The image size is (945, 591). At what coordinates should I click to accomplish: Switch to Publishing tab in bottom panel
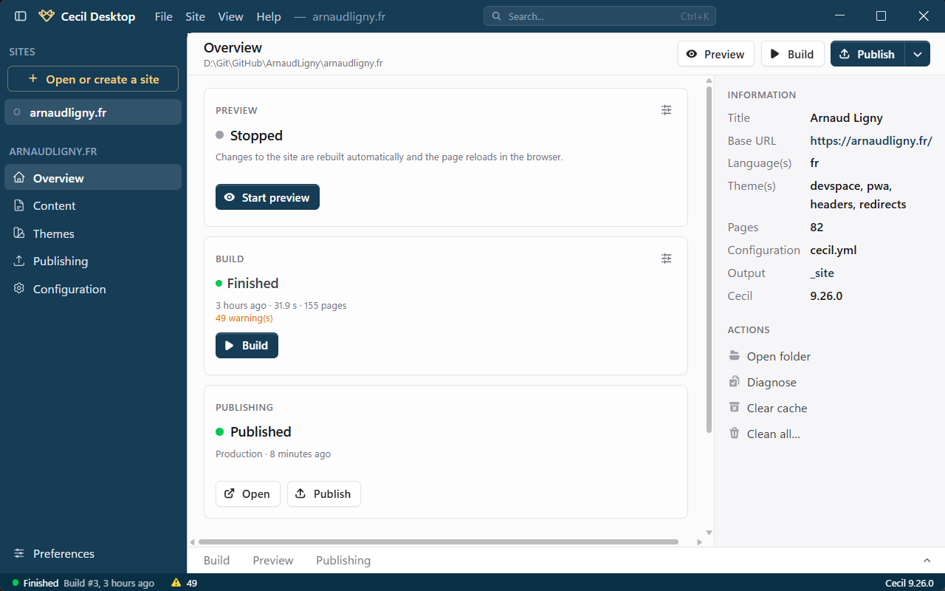point(343,560)
